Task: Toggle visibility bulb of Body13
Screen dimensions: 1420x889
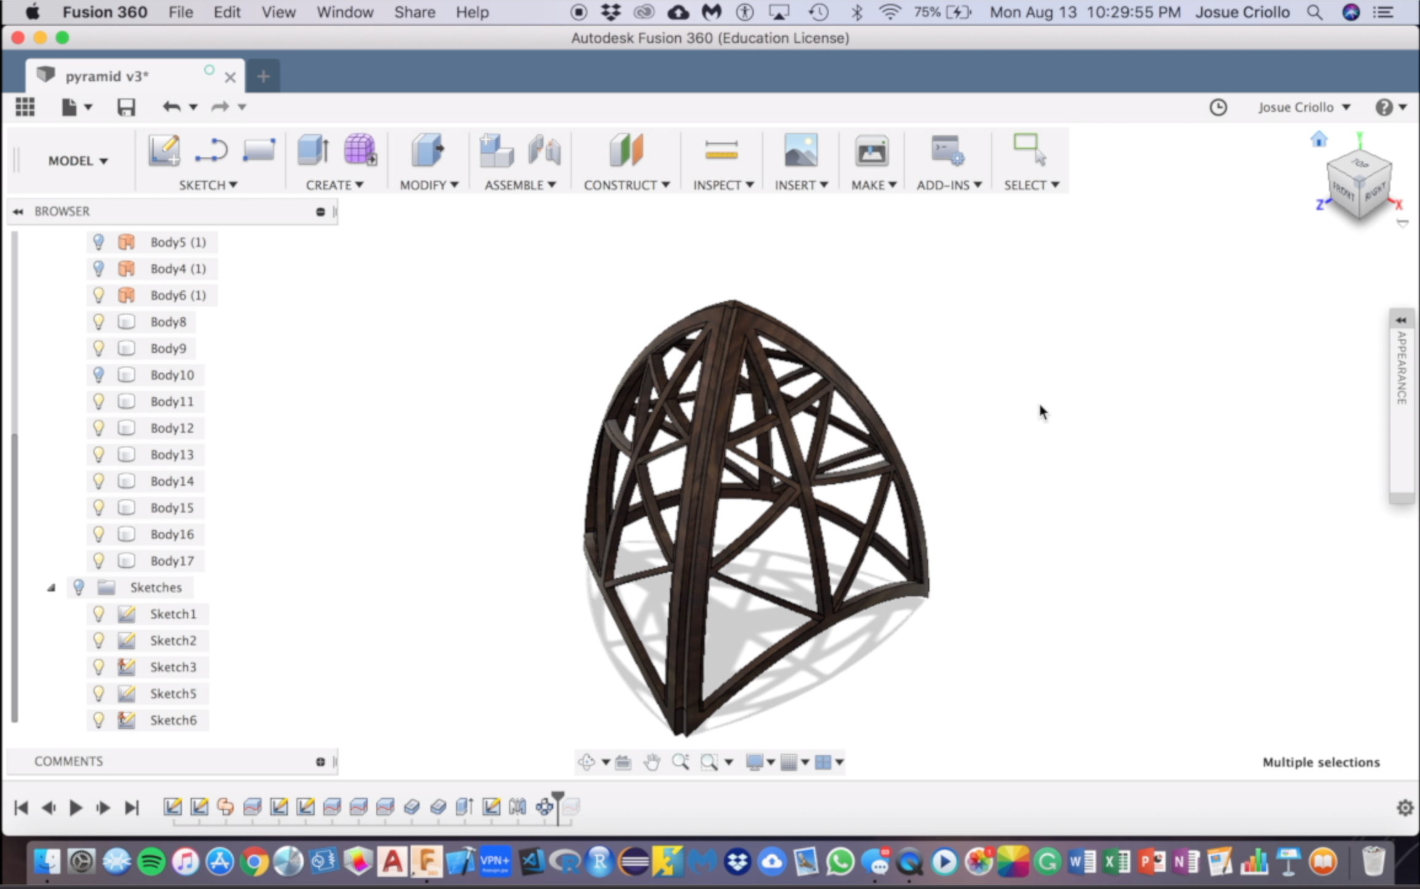Action: tap(98, 454)
